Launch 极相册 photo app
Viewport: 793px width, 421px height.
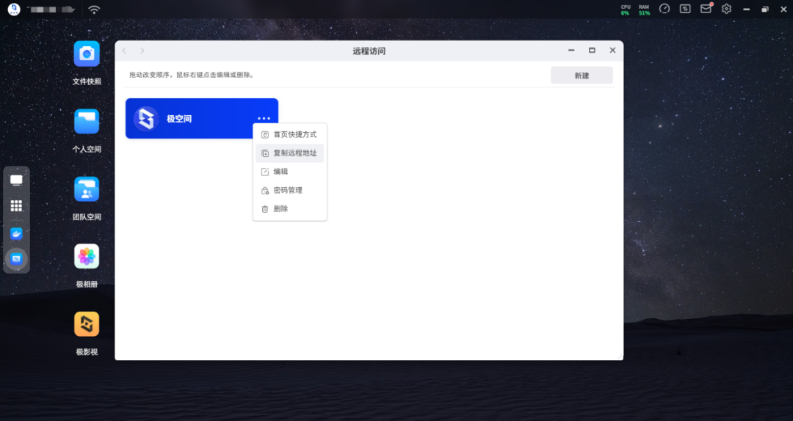(x=87, y=257)
